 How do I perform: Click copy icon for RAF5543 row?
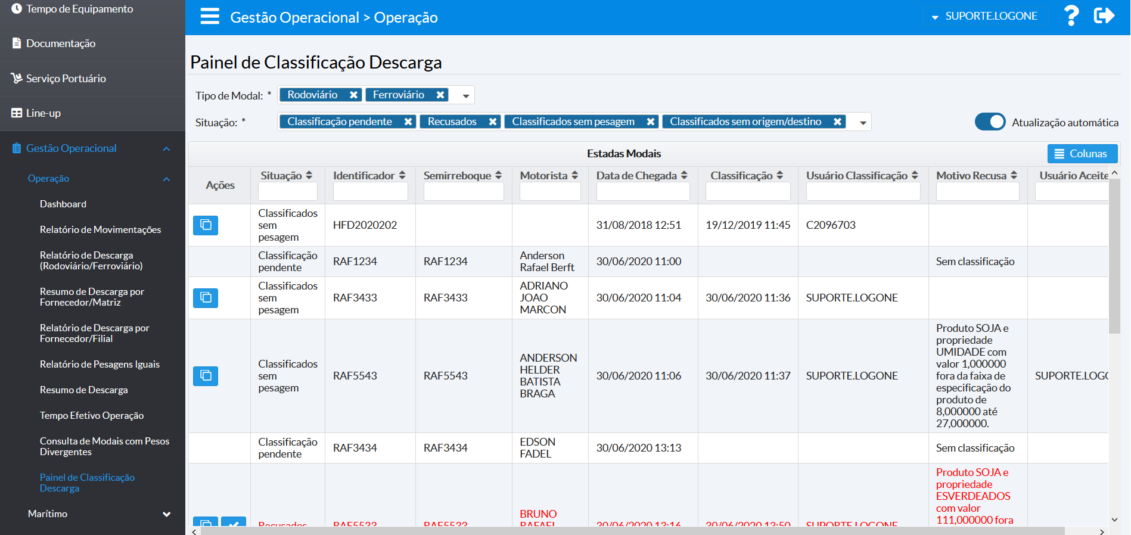[206, 376]
